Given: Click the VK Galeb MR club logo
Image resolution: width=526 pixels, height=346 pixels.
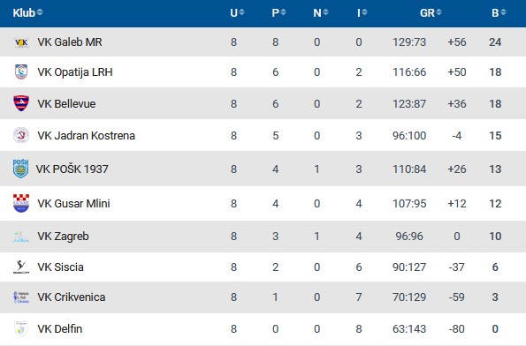Looking at the screenshot, I should tap(21, 42).
